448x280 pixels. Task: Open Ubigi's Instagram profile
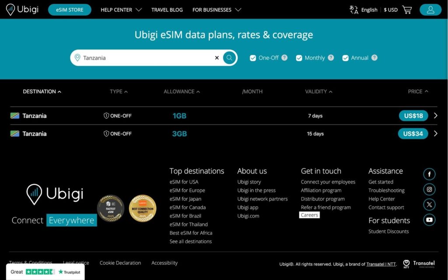pyautogui.click(x=429, y=189)
